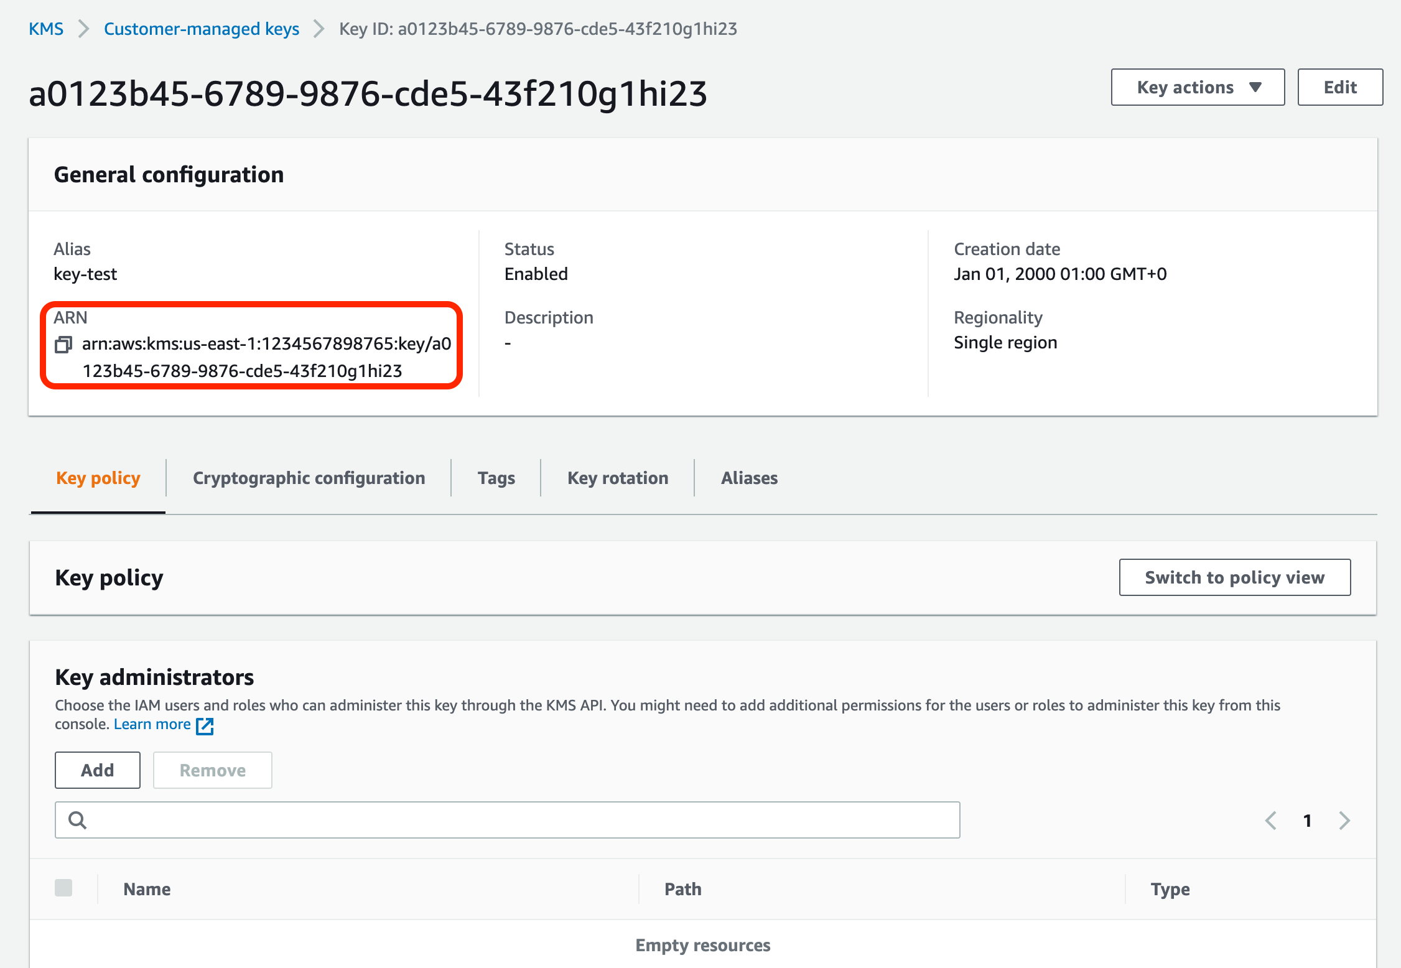1401x968 pixels.
Task: Select the Key rotation tab
Action: click(617, 478)
